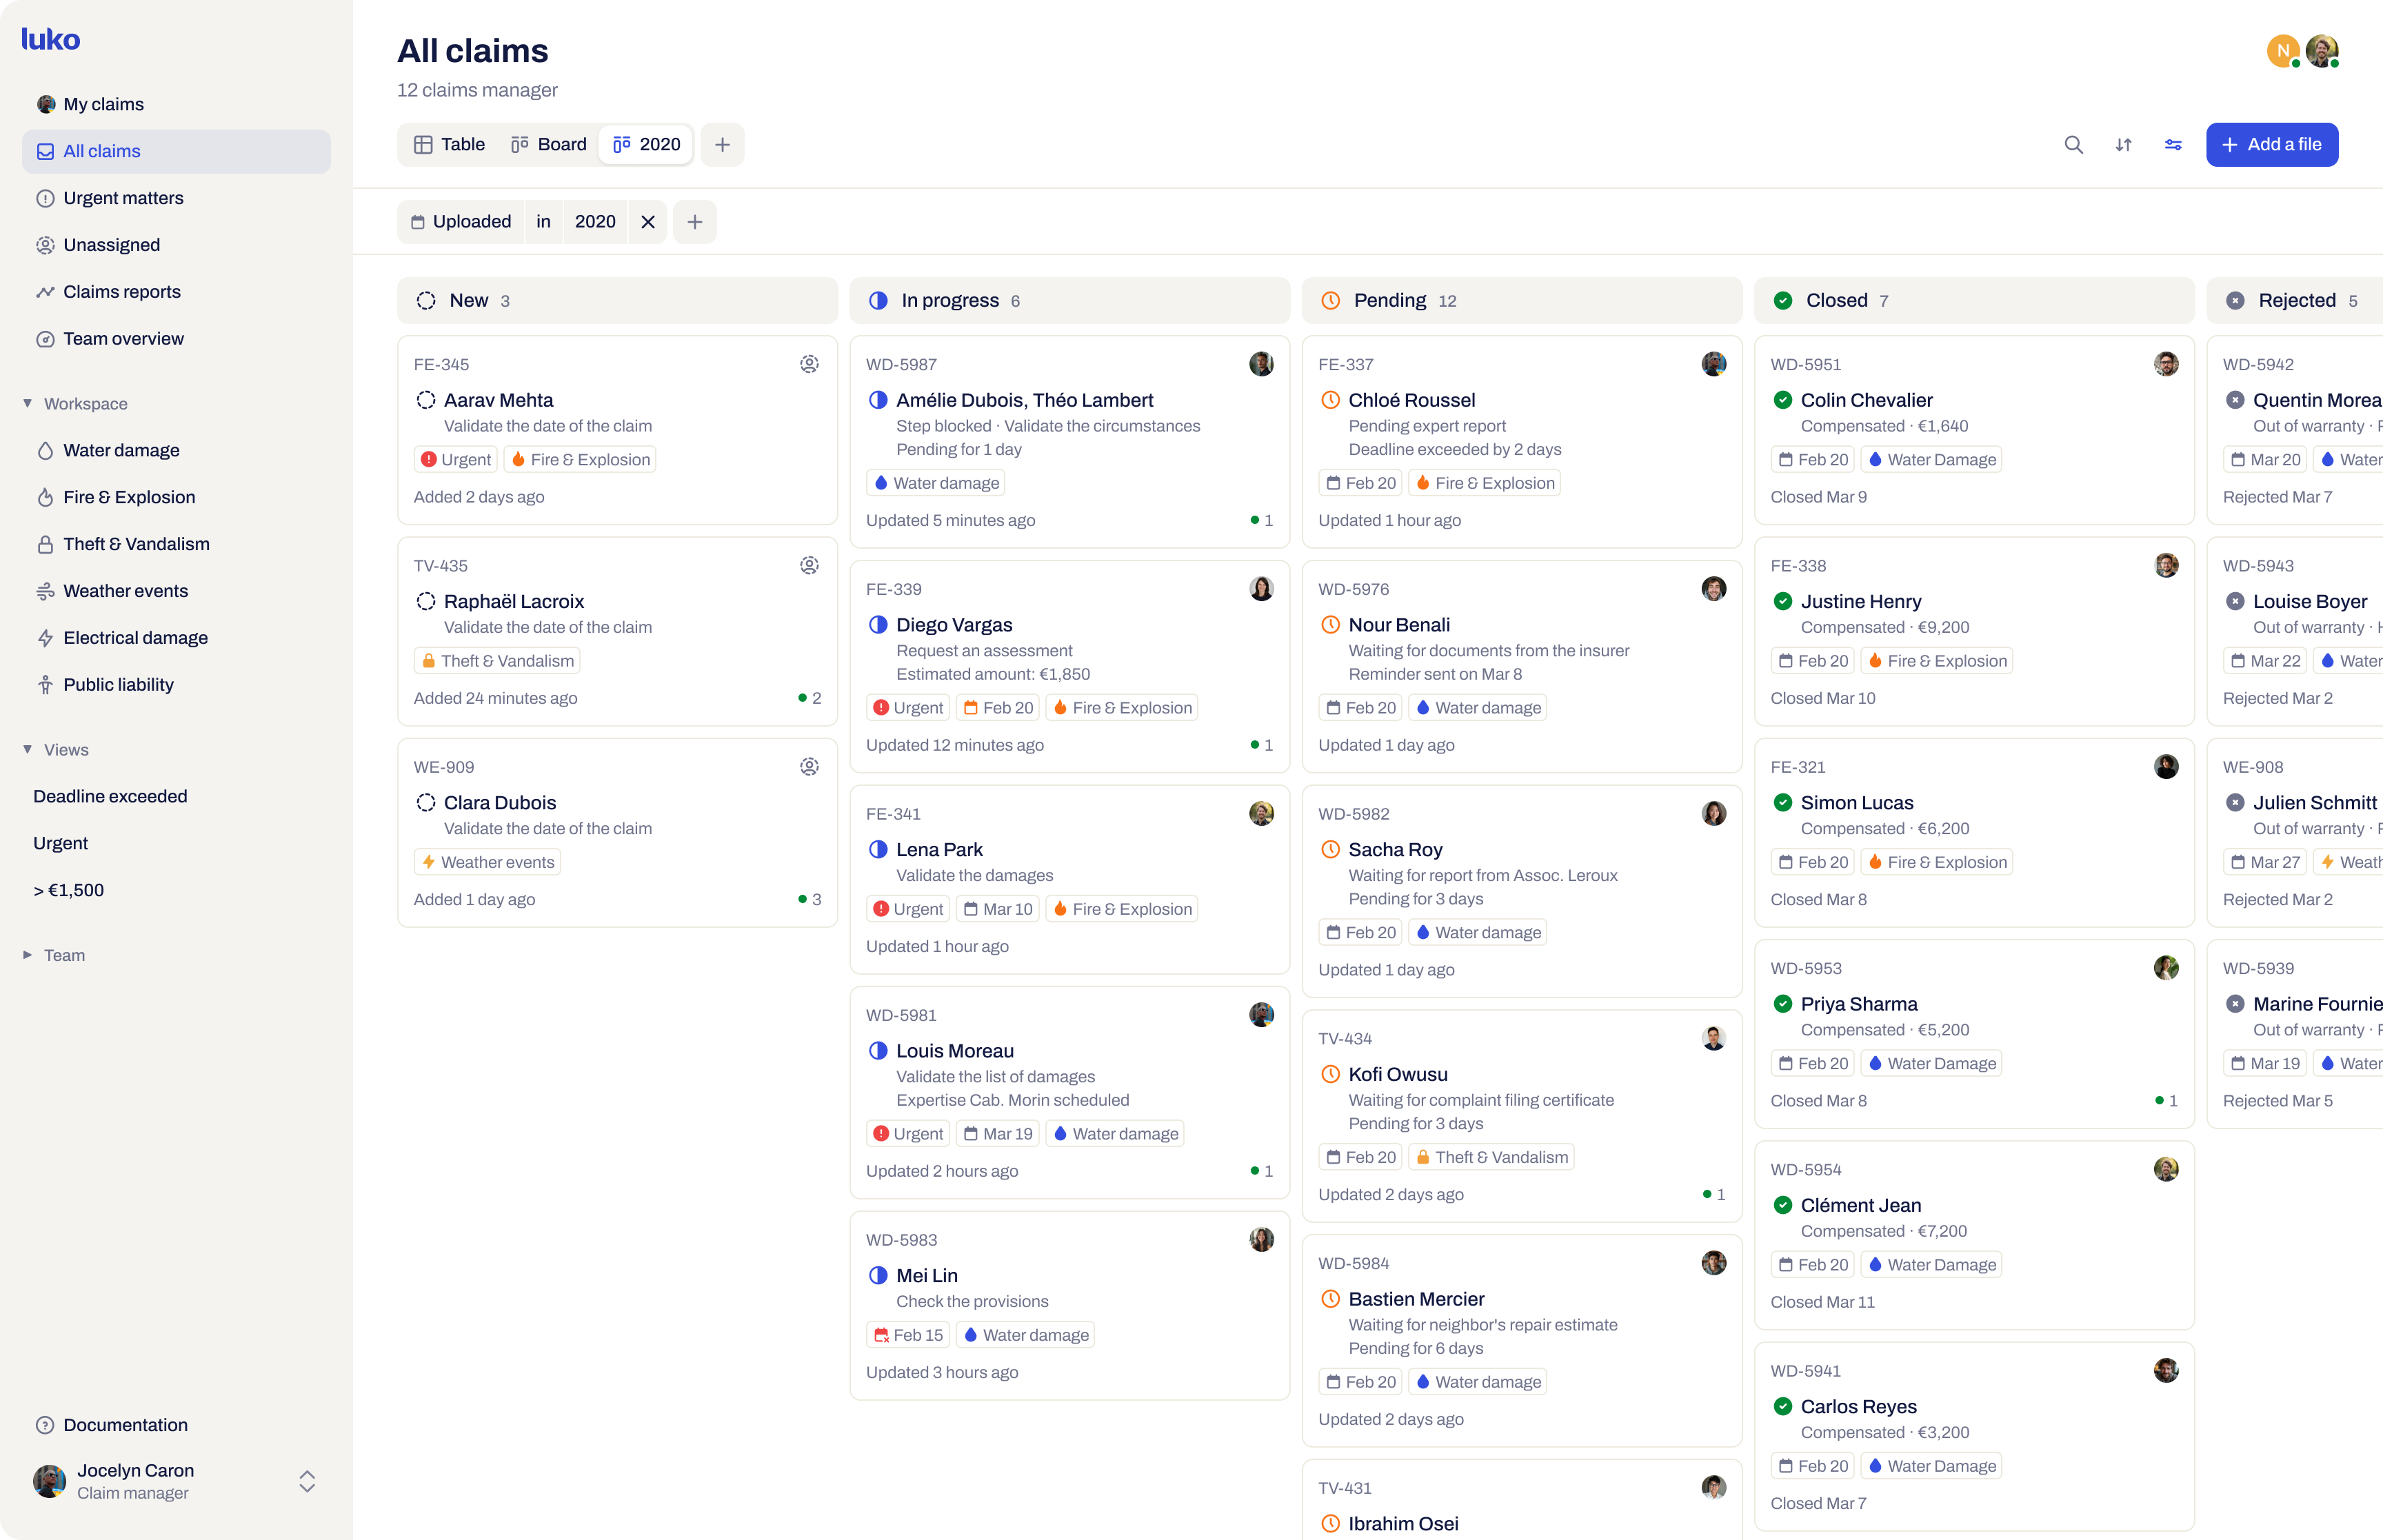Open the Diego Vargas claim card

tap(1068, 664)
